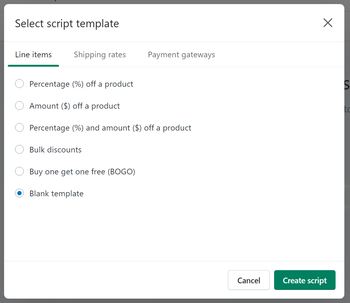Select the Percentage (%) off a product radio button

tap(19, 84)
